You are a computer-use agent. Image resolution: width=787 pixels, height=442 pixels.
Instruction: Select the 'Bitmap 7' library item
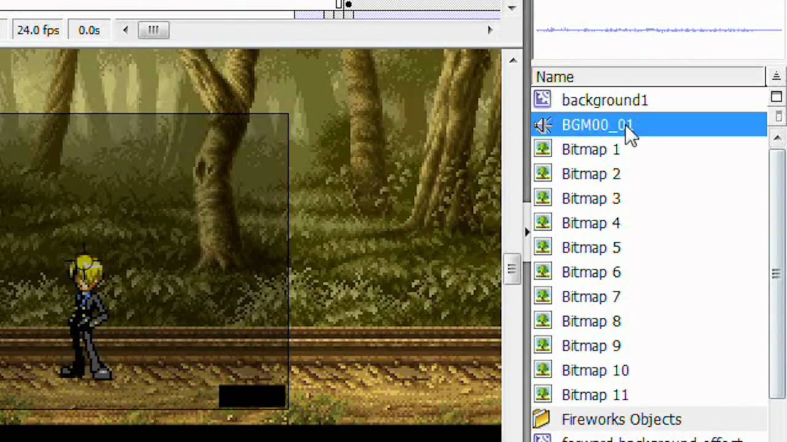coord(649,297)
